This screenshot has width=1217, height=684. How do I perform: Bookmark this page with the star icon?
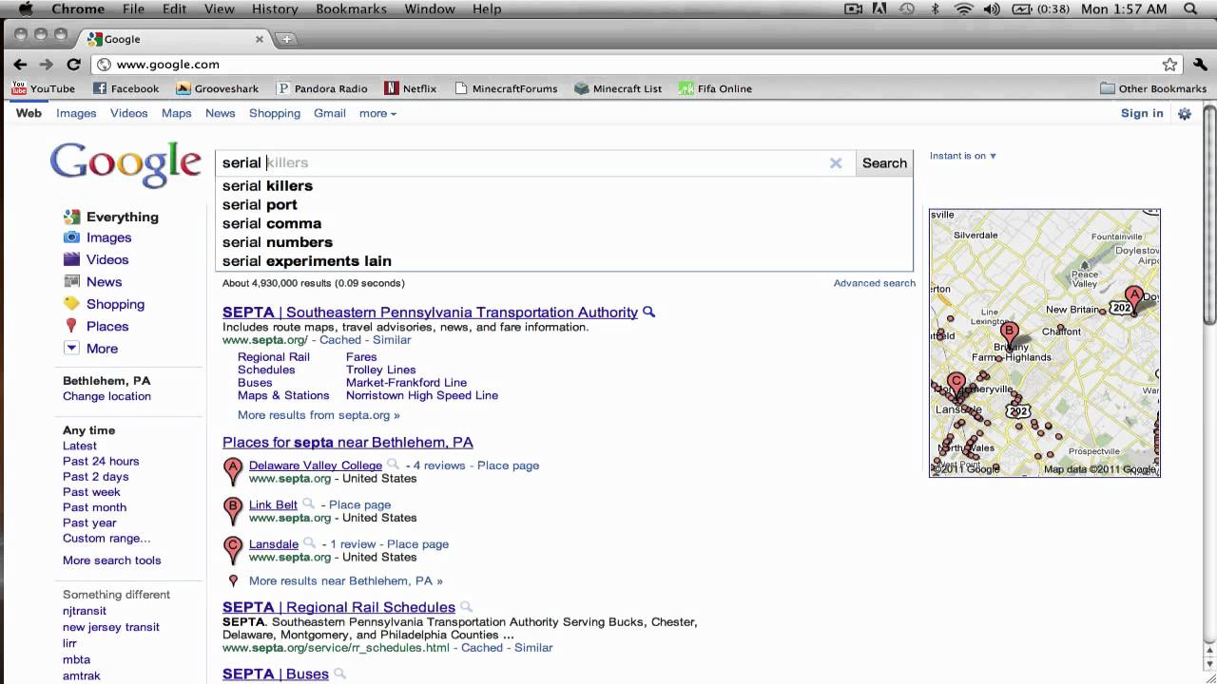point(1169,65)
